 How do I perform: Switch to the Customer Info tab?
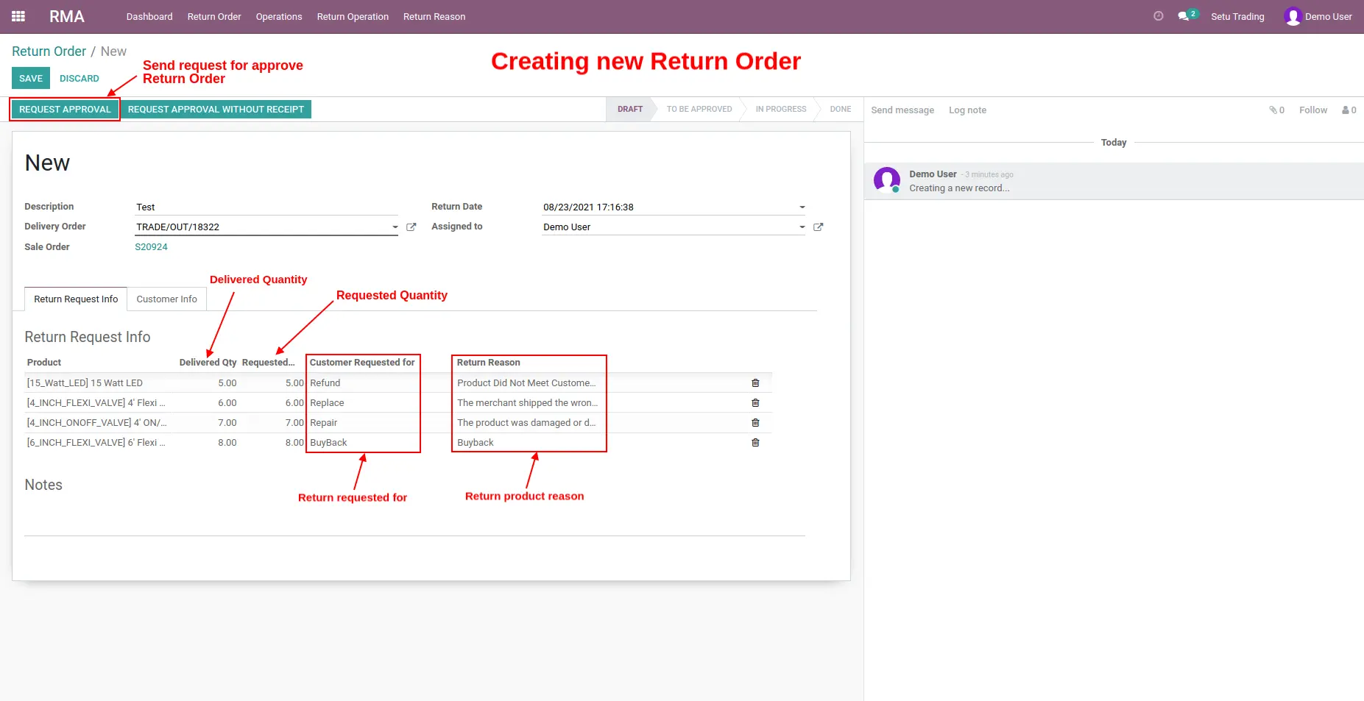166,299
